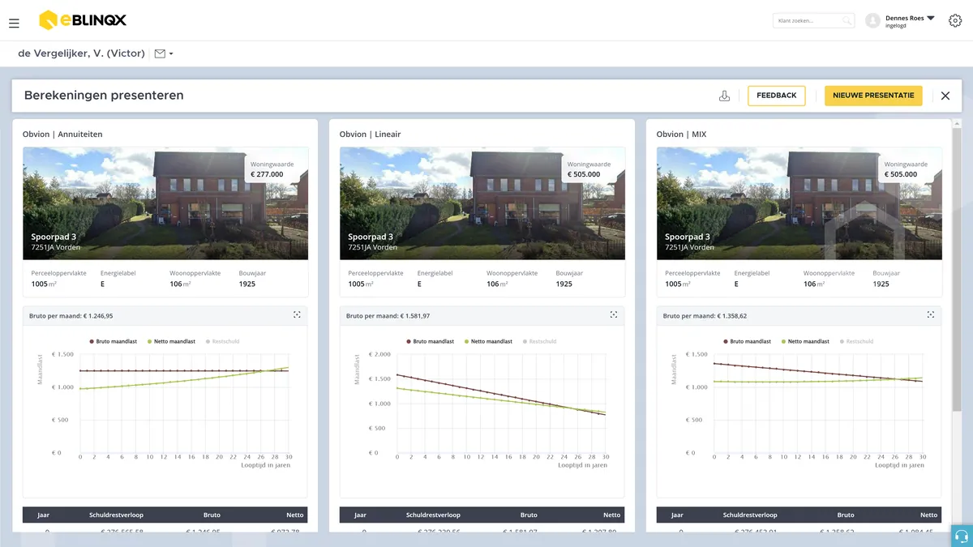
Task: Open the dropdown arrow next to mail icon
Action: (171, 54)
